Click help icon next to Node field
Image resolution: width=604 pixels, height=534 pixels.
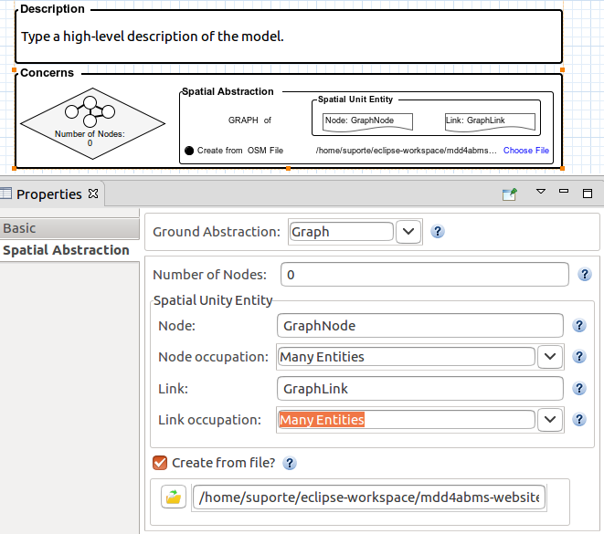578,326
